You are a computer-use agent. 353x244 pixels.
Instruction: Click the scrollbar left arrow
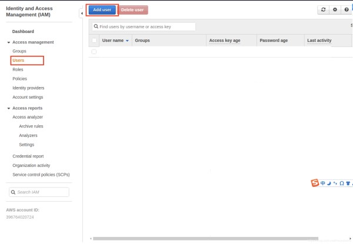[91, 238]
